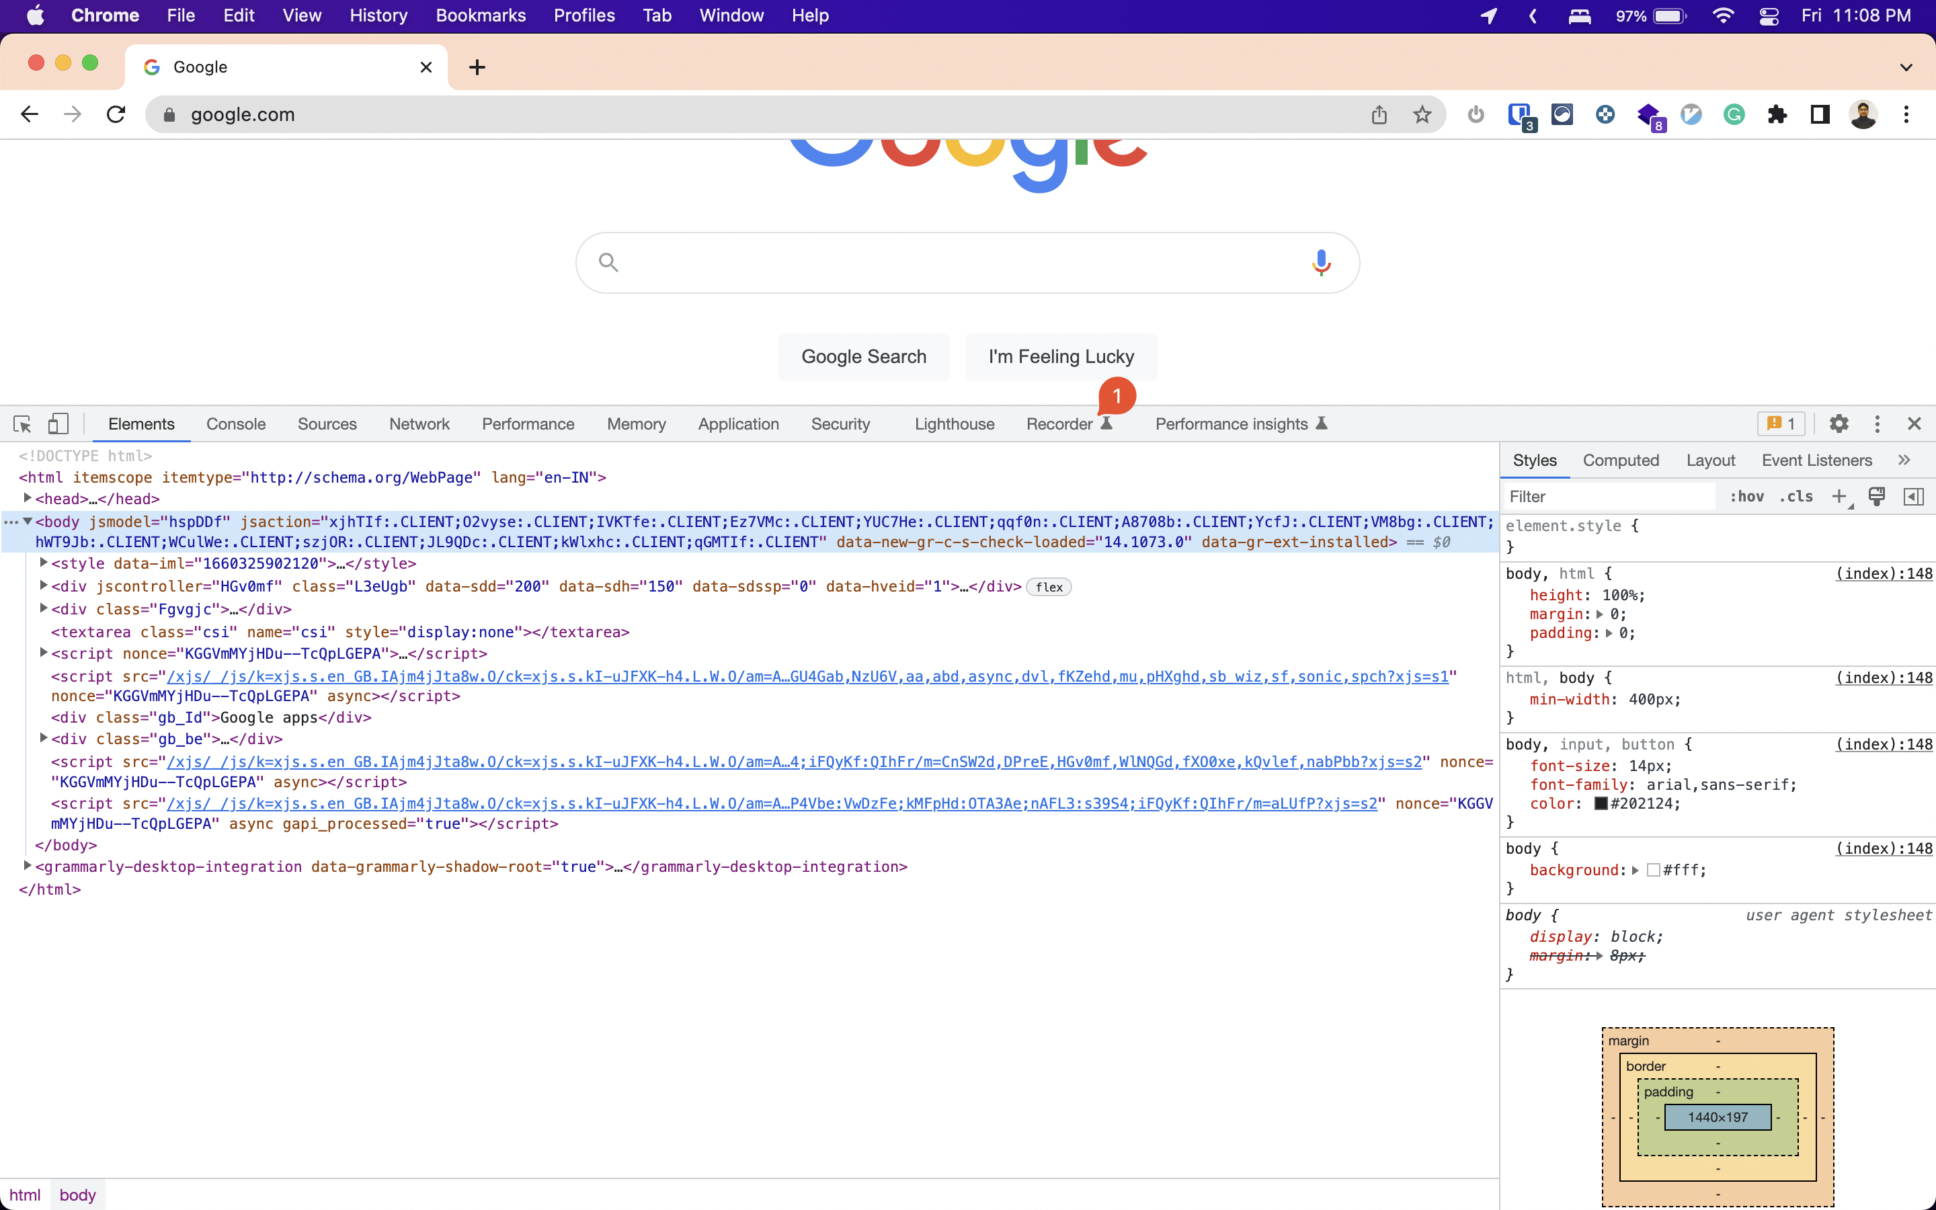The height and width of the screenshot is (1210, 1936).
Task: Expand the head element
Action: click(27, 497)
